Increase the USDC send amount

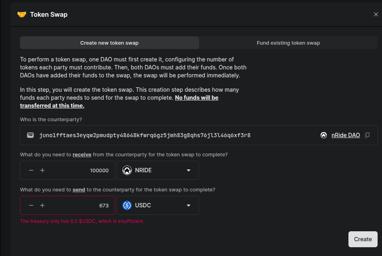(42, 205)
